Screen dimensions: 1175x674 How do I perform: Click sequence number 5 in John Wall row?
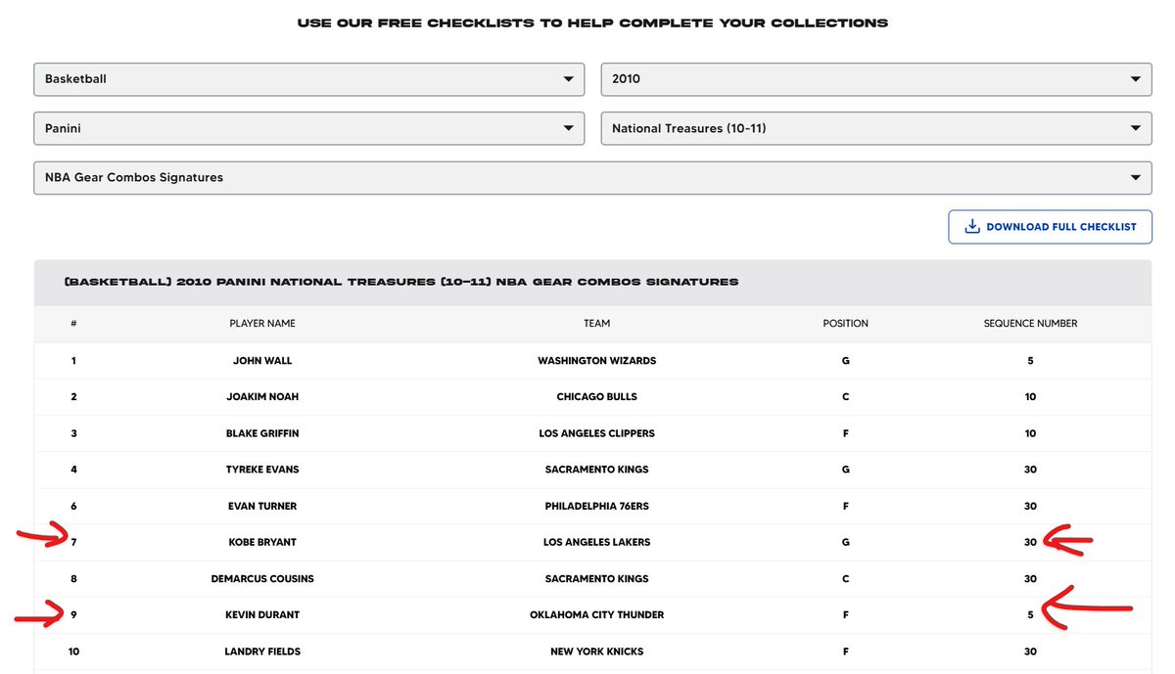tap(1030, 361)
